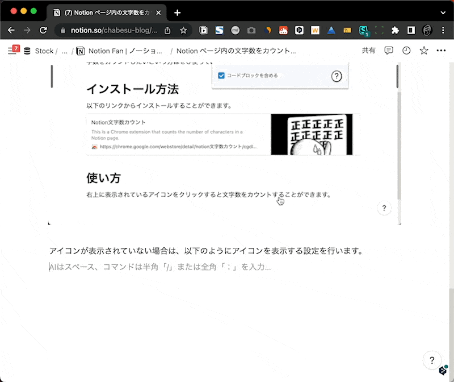Image resolution: width=454 pixels, height=382 pixels.
Task: Reload the page with the refresh icon
Action: [x=43, y=30]
